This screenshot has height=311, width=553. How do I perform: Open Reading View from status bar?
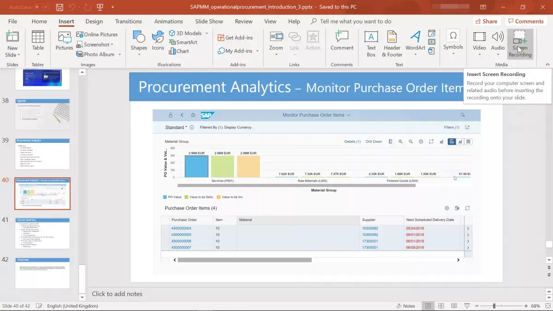click(454, 306)
